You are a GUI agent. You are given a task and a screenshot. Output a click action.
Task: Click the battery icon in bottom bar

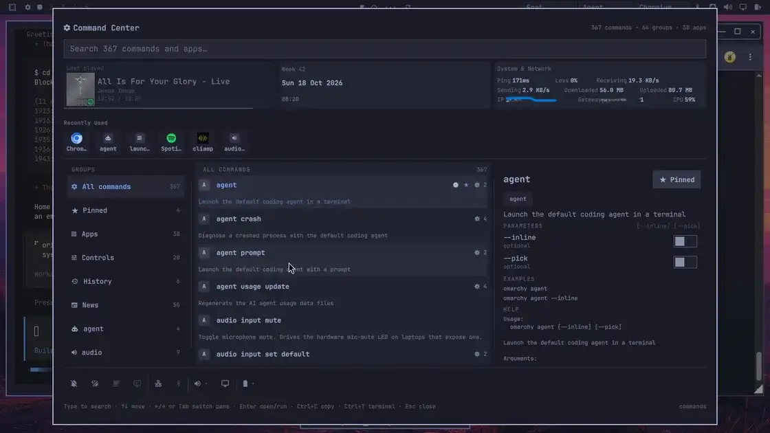coord(245,384)
